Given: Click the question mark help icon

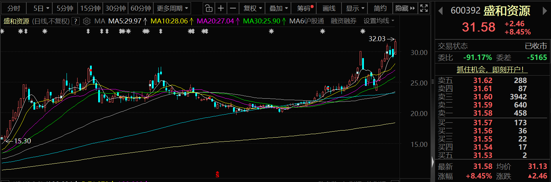Looking at the screenshot, I should (x=75, y=21).
